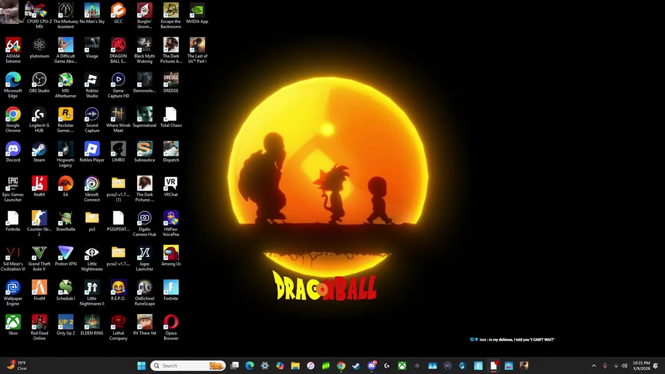Select the MSI Afterburner shortcut

65,85
